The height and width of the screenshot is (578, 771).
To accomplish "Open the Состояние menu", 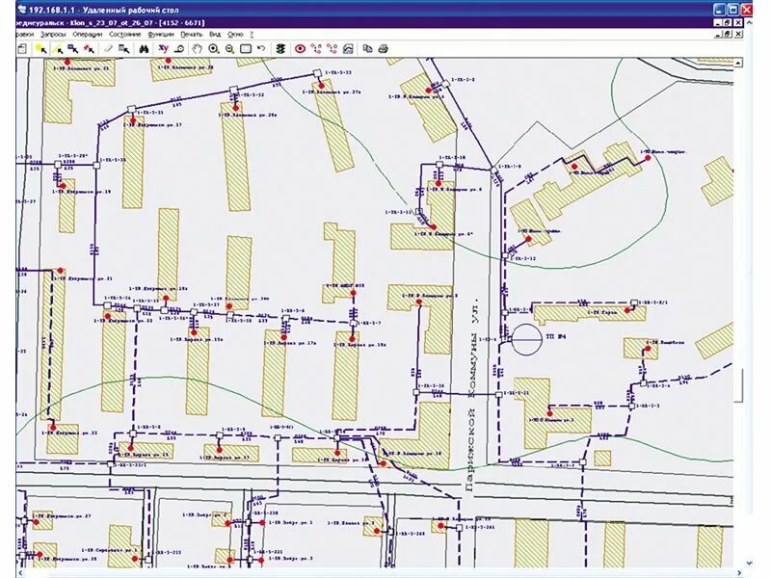I will click(x=125, y=35).
